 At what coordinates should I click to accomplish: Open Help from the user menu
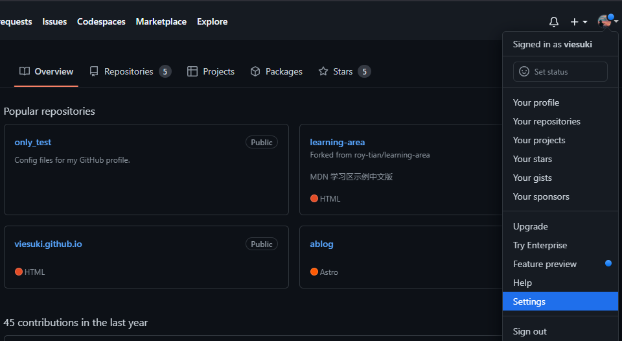coord(560,283)
